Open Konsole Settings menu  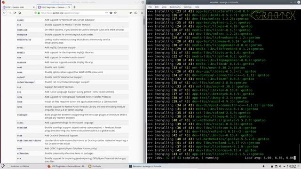pos(188,7)
